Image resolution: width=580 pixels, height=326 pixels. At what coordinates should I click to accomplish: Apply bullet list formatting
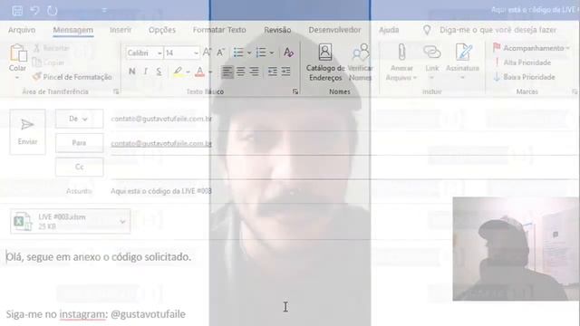(238, 53)
